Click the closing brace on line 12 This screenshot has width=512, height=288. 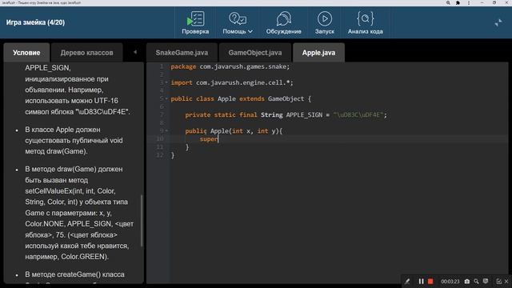pos(173,155)
